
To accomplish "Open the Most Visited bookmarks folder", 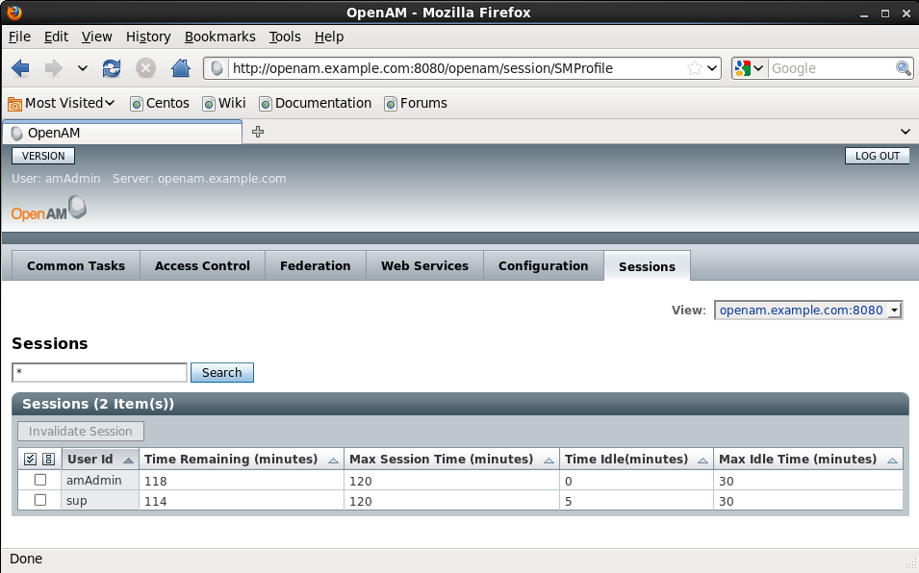I will pyautogui.click(x=61, y=104).
